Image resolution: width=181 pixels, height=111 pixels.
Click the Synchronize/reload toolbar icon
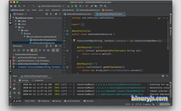coord(19,6)
